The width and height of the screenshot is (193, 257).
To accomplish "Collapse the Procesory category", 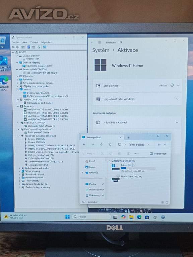I will (18, 106).
